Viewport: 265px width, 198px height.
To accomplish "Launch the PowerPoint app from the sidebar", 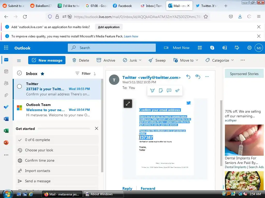I will [x=6, y=143].
